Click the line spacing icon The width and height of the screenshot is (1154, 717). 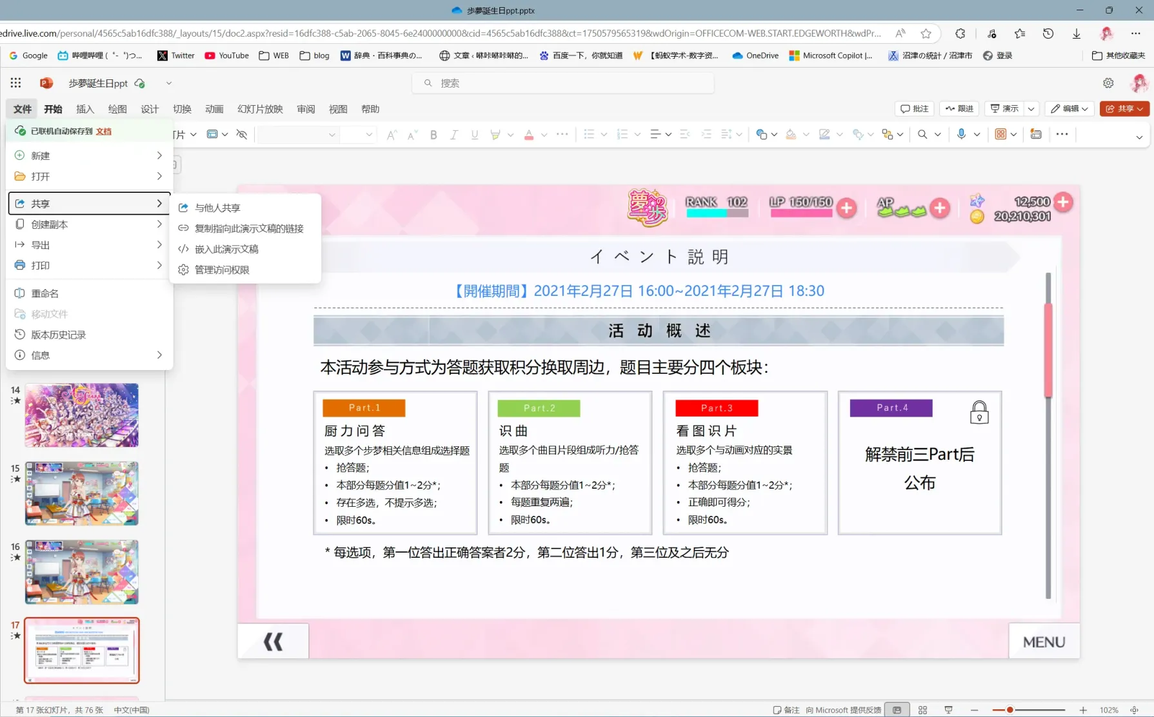pyautogui.click(x=726, y=134)
